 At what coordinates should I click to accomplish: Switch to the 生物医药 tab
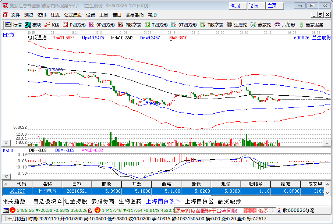130,201
